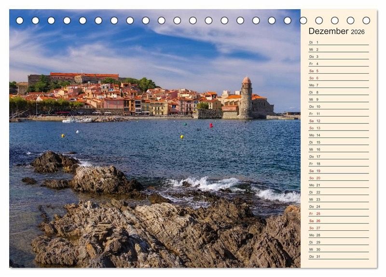Click the Mo 28 date row
This screenshot has height=277, width=386.
point(338,235)
